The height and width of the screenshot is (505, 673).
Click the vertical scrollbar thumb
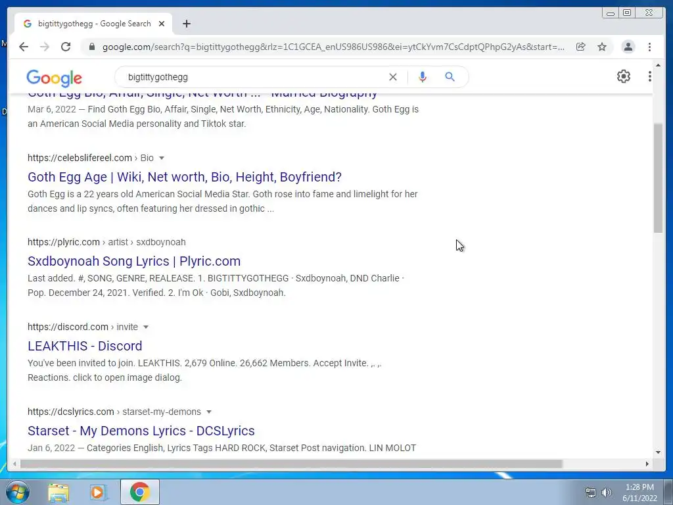658,178
